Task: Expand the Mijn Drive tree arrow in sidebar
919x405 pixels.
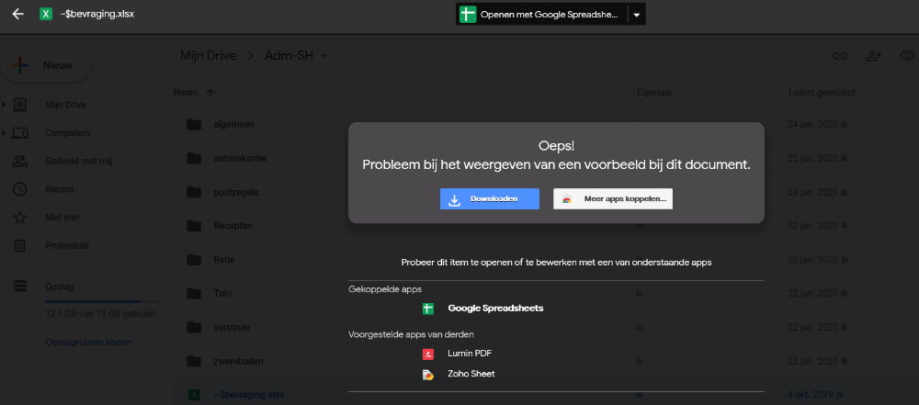Action: tap(4, 105)
